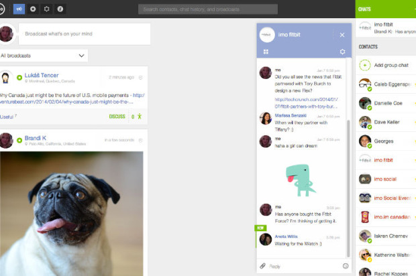Click Lukáš Tencer's avatar in the feed
Viewport: 416px width, 276px height.
5,78
